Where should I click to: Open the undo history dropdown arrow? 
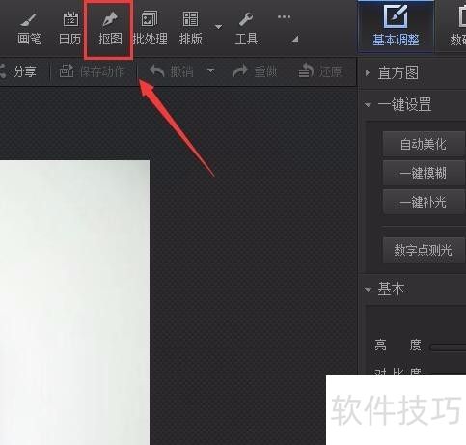[x=210, y=70]
